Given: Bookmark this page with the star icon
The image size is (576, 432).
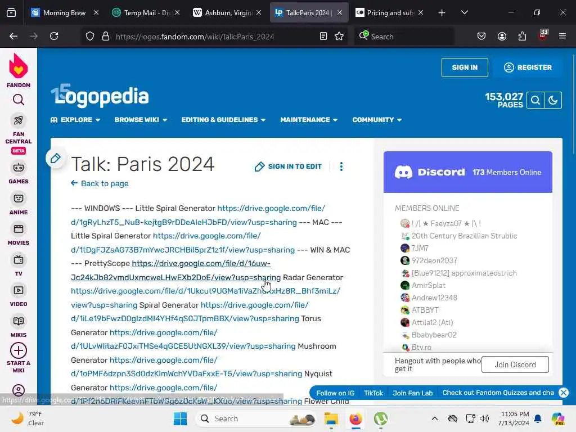Looking at the screenshot, I should (339, 36).
